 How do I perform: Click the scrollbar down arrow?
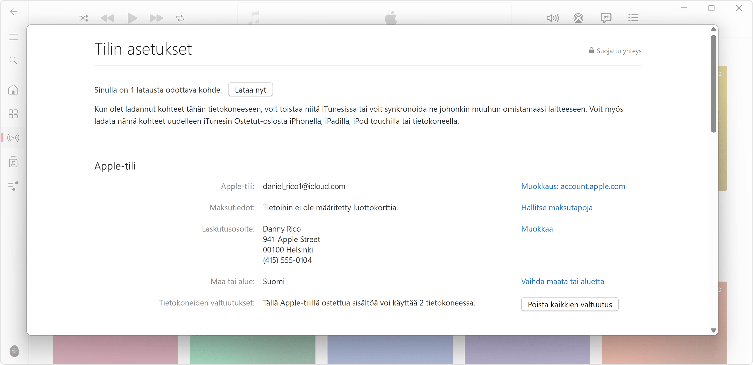pyautogui.click(x=713, y=330)
